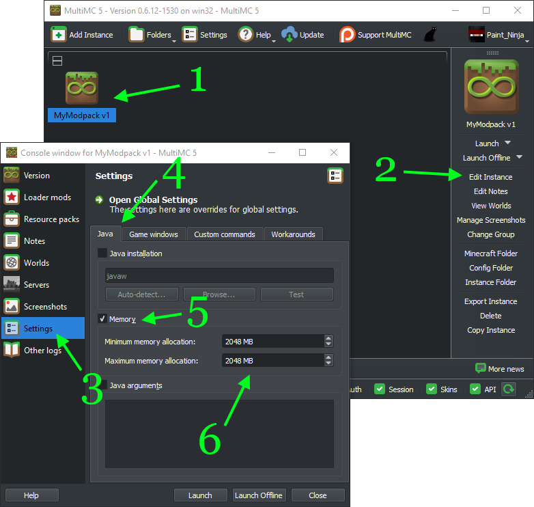Click the Launch button in console window
This screenshot has height=507, width=534.
coord(201,495)
